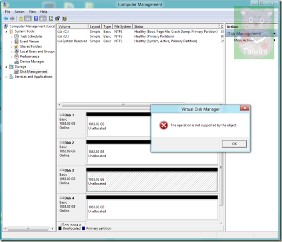Expand the Services and Applications node
This screenshot has width=282, height=242.
6,77
